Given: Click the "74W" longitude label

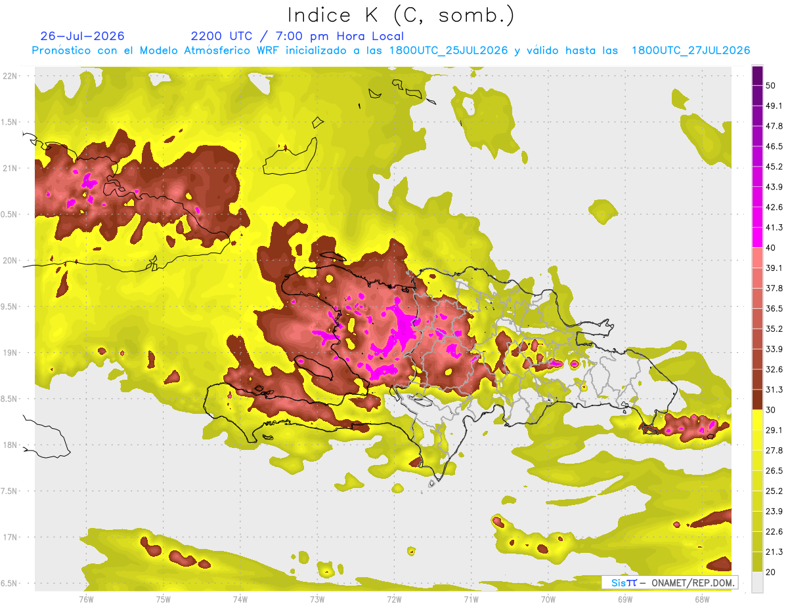Looking at the screenshot, I should 240,599.
